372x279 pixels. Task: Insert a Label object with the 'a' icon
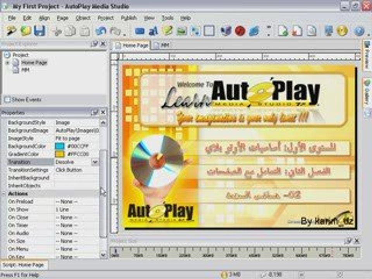pyautogui.click(x=153, y=31)
